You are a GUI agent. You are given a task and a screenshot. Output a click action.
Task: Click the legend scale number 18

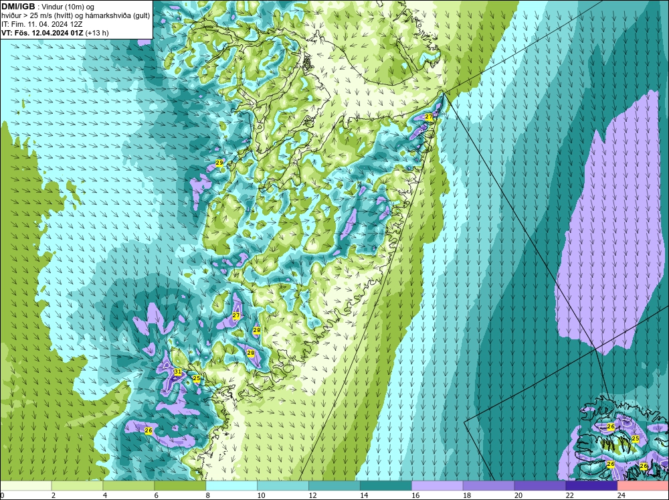point(467,495)
